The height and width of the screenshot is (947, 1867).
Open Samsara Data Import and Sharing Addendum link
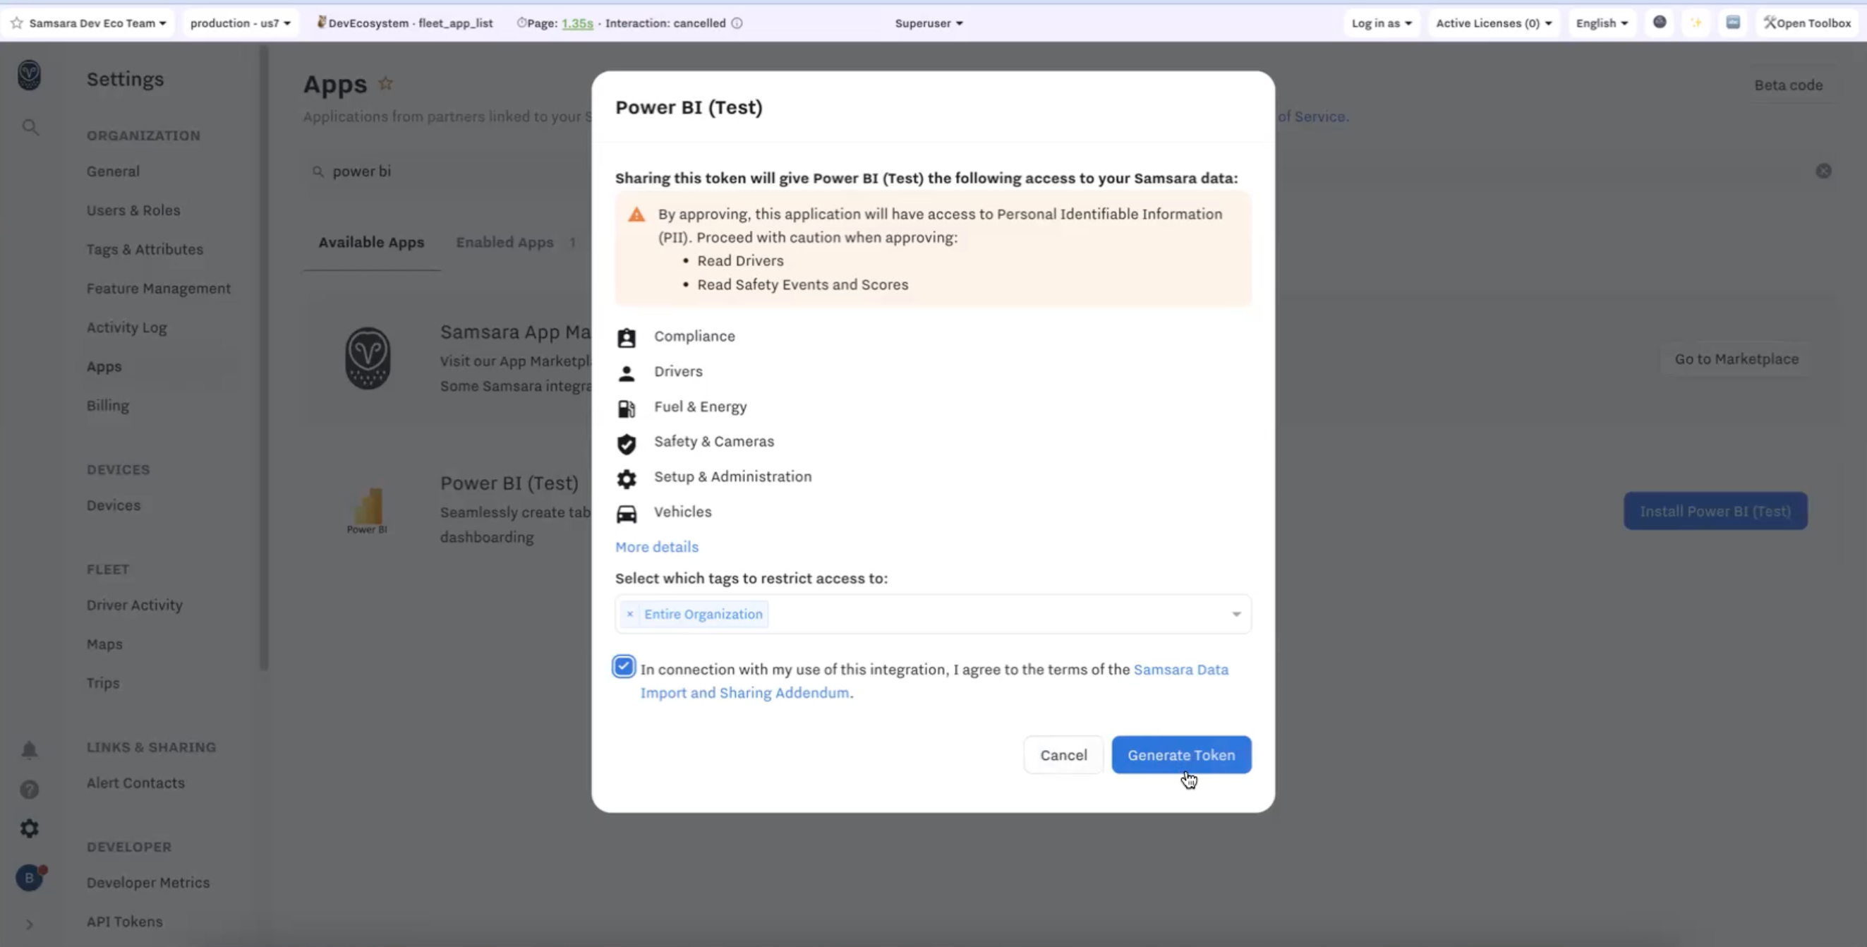point(934,681)
